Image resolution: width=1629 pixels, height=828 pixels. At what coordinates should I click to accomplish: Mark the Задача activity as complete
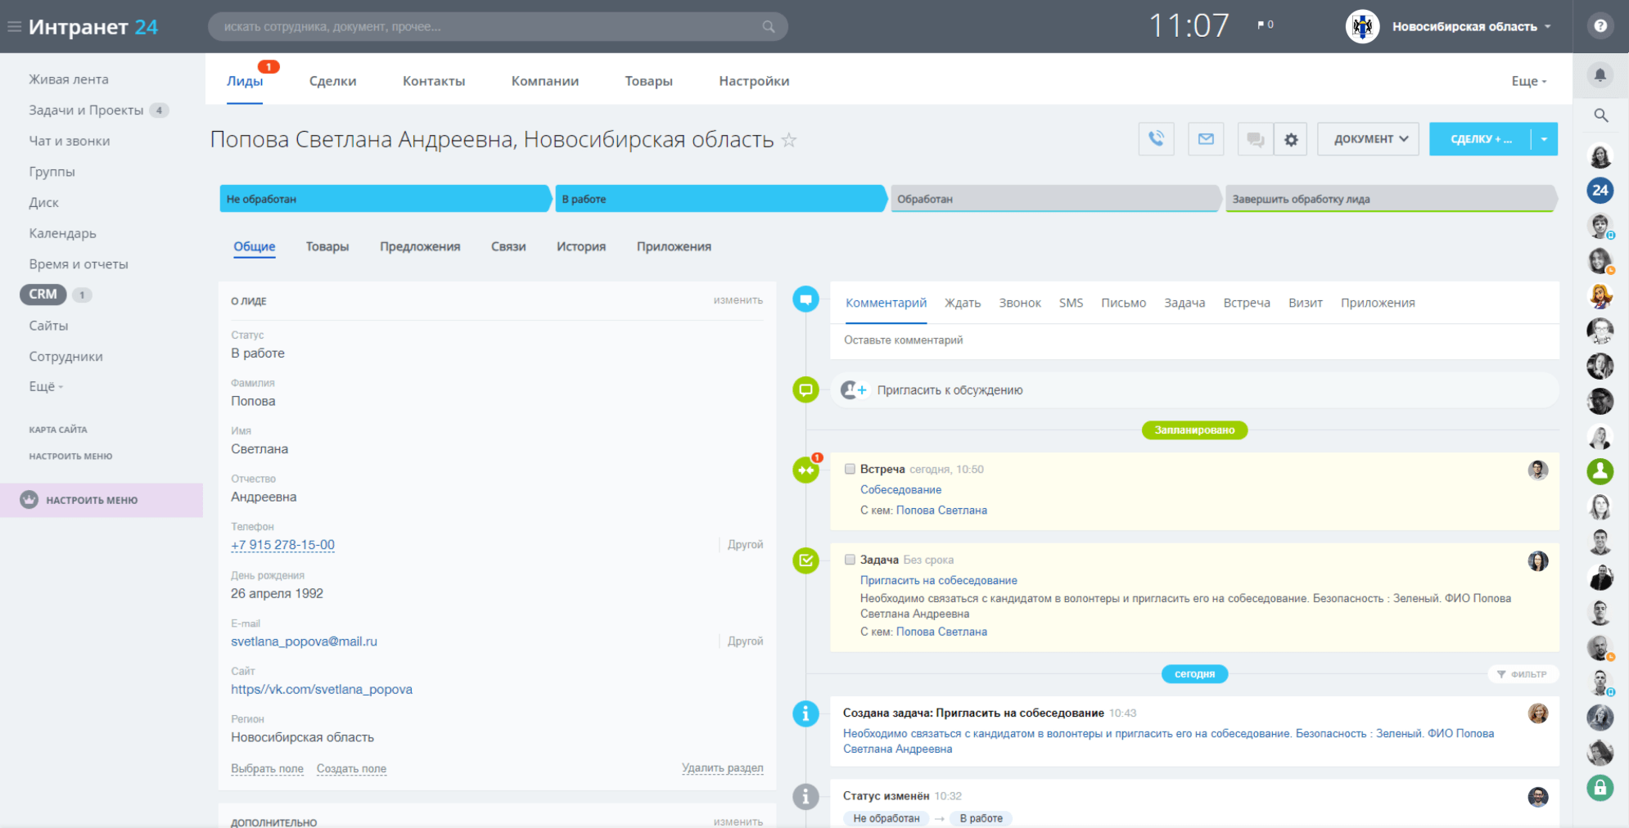click(850, 560)
